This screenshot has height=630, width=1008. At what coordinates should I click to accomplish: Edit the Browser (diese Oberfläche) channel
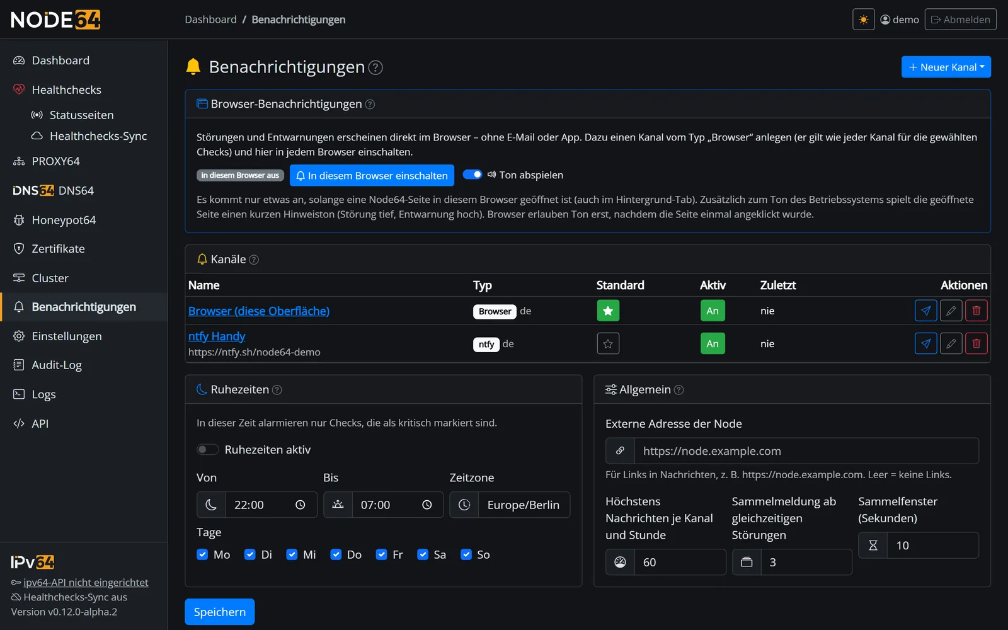[951, 311]
